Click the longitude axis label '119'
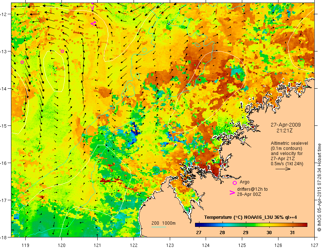 click(25, 245)
